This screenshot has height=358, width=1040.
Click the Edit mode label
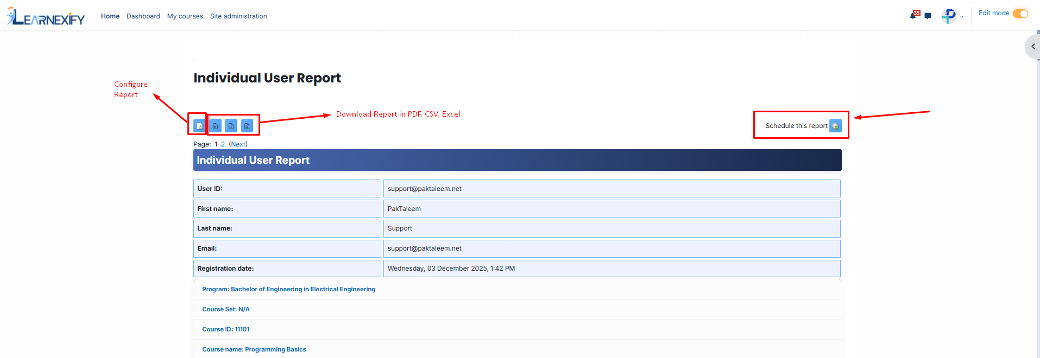(x=994, y=13)
